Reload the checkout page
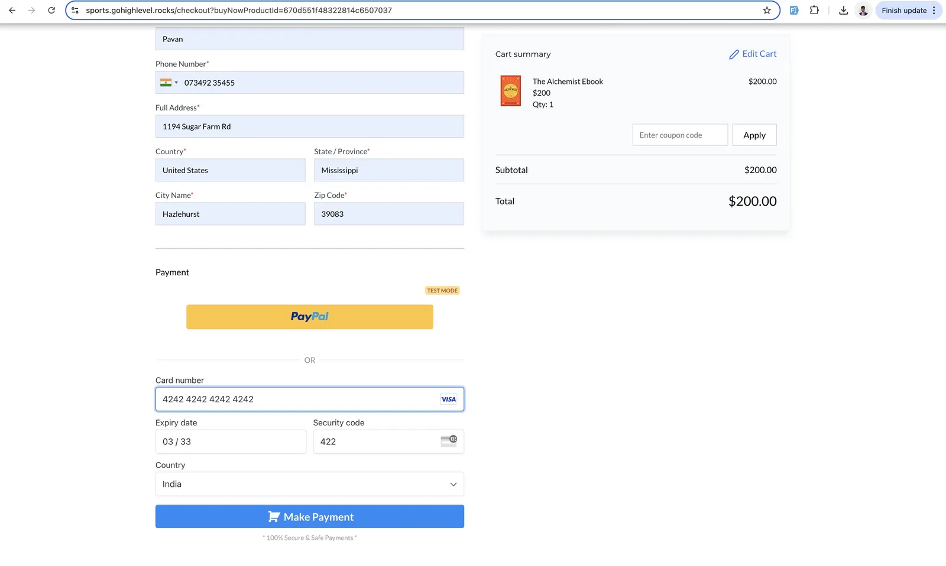This screenshot has width=946, height=566. [51, 10]
